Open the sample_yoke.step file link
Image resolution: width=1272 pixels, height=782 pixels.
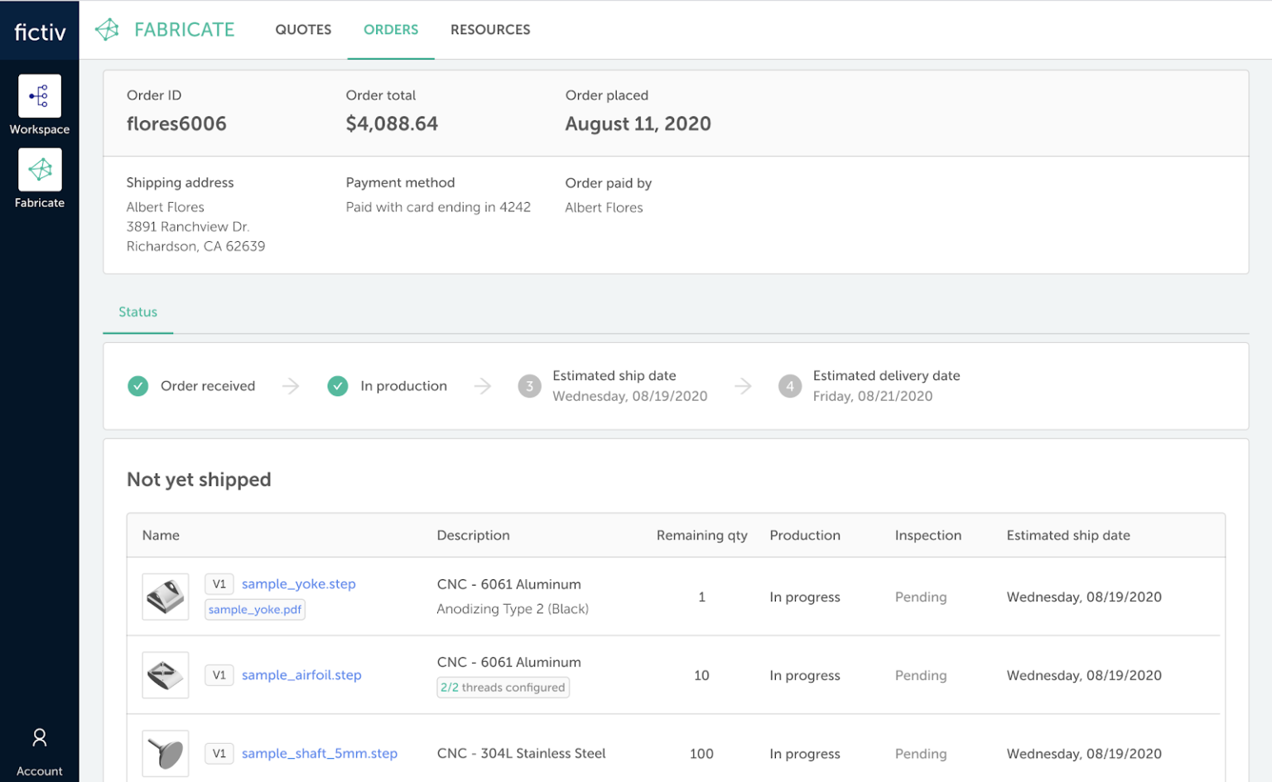coord(298,584)
